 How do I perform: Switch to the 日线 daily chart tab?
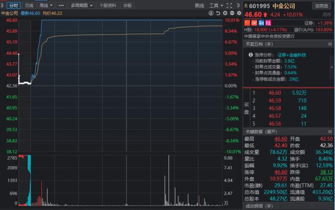29,5
